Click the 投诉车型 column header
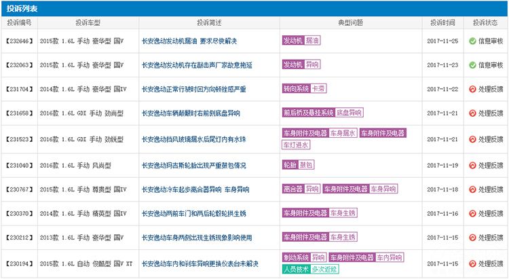This screenshot has width=509, height=279. pyautogui.click(x=88, y=22)
